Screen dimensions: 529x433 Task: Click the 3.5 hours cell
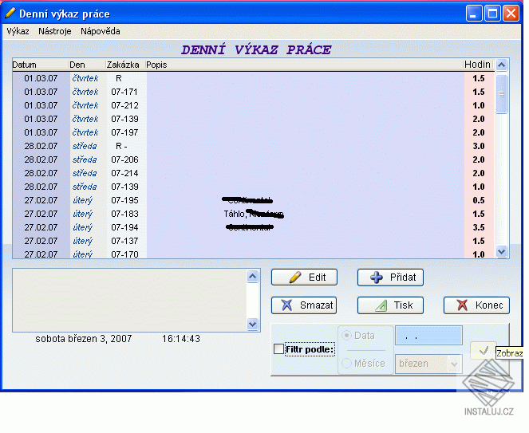coord(479,227)
